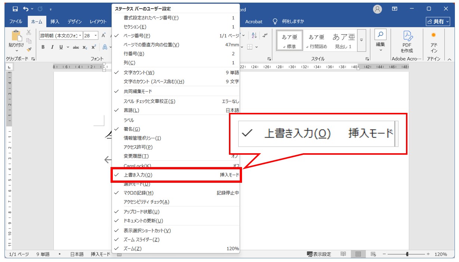This screenshot has width=459, height=262.
Task: Switch to the 挿入 tab
Action: click(55, 22)
